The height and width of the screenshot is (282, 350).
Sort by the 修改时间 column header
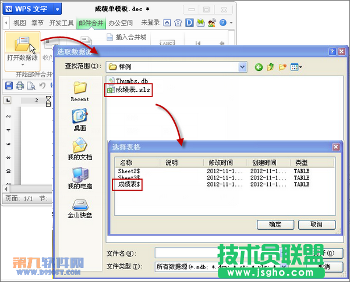pos(225,163)
